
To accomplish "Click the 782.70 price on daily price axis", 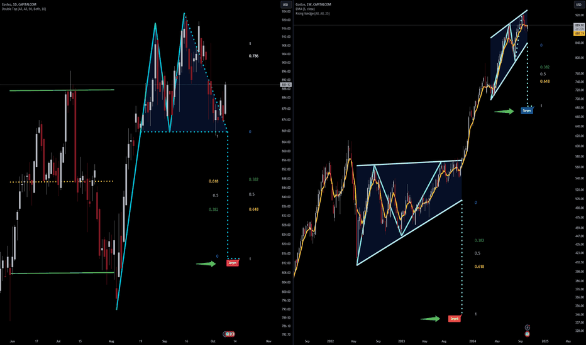I will (286, 334).
